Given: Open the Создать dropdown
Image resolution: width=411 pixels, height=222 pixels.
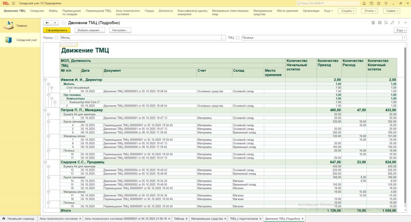Looking at the screenshot, I should pos(347,11).
